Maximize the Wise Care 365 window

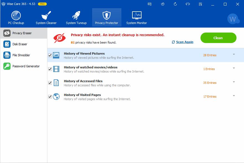coord(225,4)
